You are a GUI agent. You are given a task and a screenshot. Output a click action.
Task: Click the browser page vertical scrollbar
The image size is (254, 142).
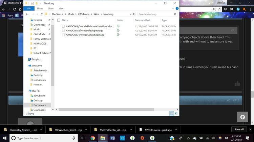tap(252, 94)
